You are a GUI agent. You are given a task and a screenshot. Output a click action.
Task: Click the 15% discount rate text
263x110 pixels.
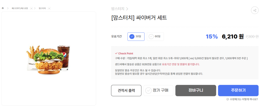pyautogui.click(x=212, y=37)
